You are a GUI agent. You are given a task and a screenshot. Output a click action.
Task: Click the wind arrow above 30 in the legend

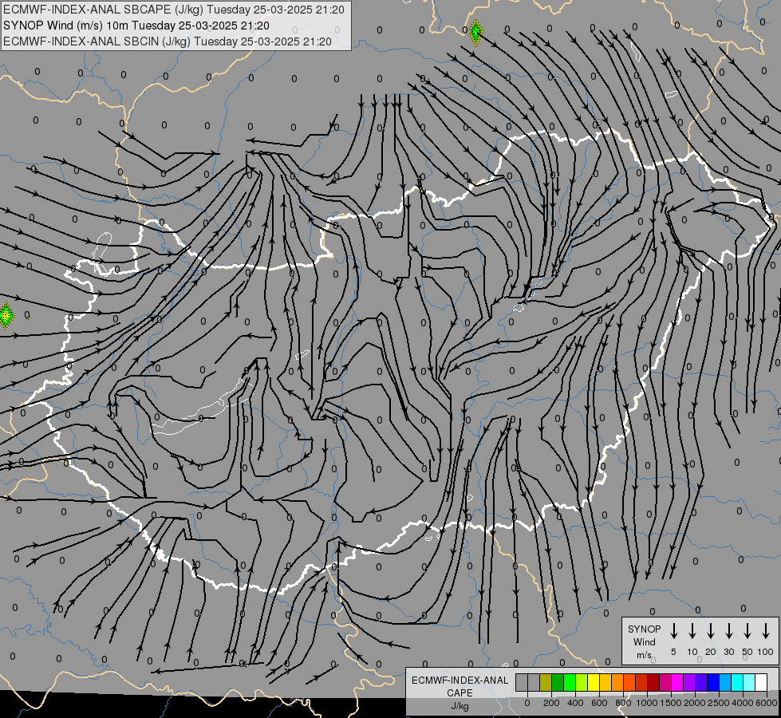[728, 631]
